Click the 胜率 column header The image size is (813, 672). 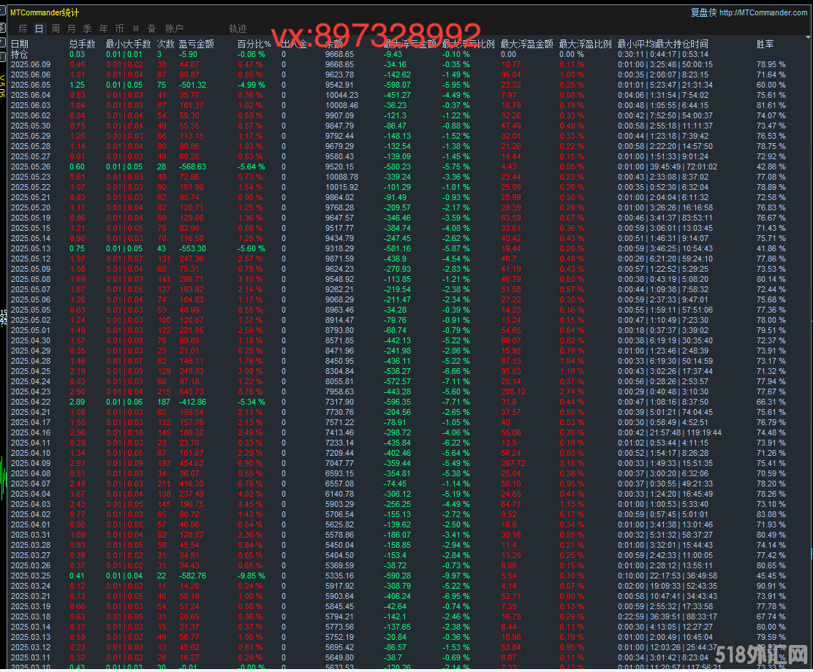(x=765, y=44)
